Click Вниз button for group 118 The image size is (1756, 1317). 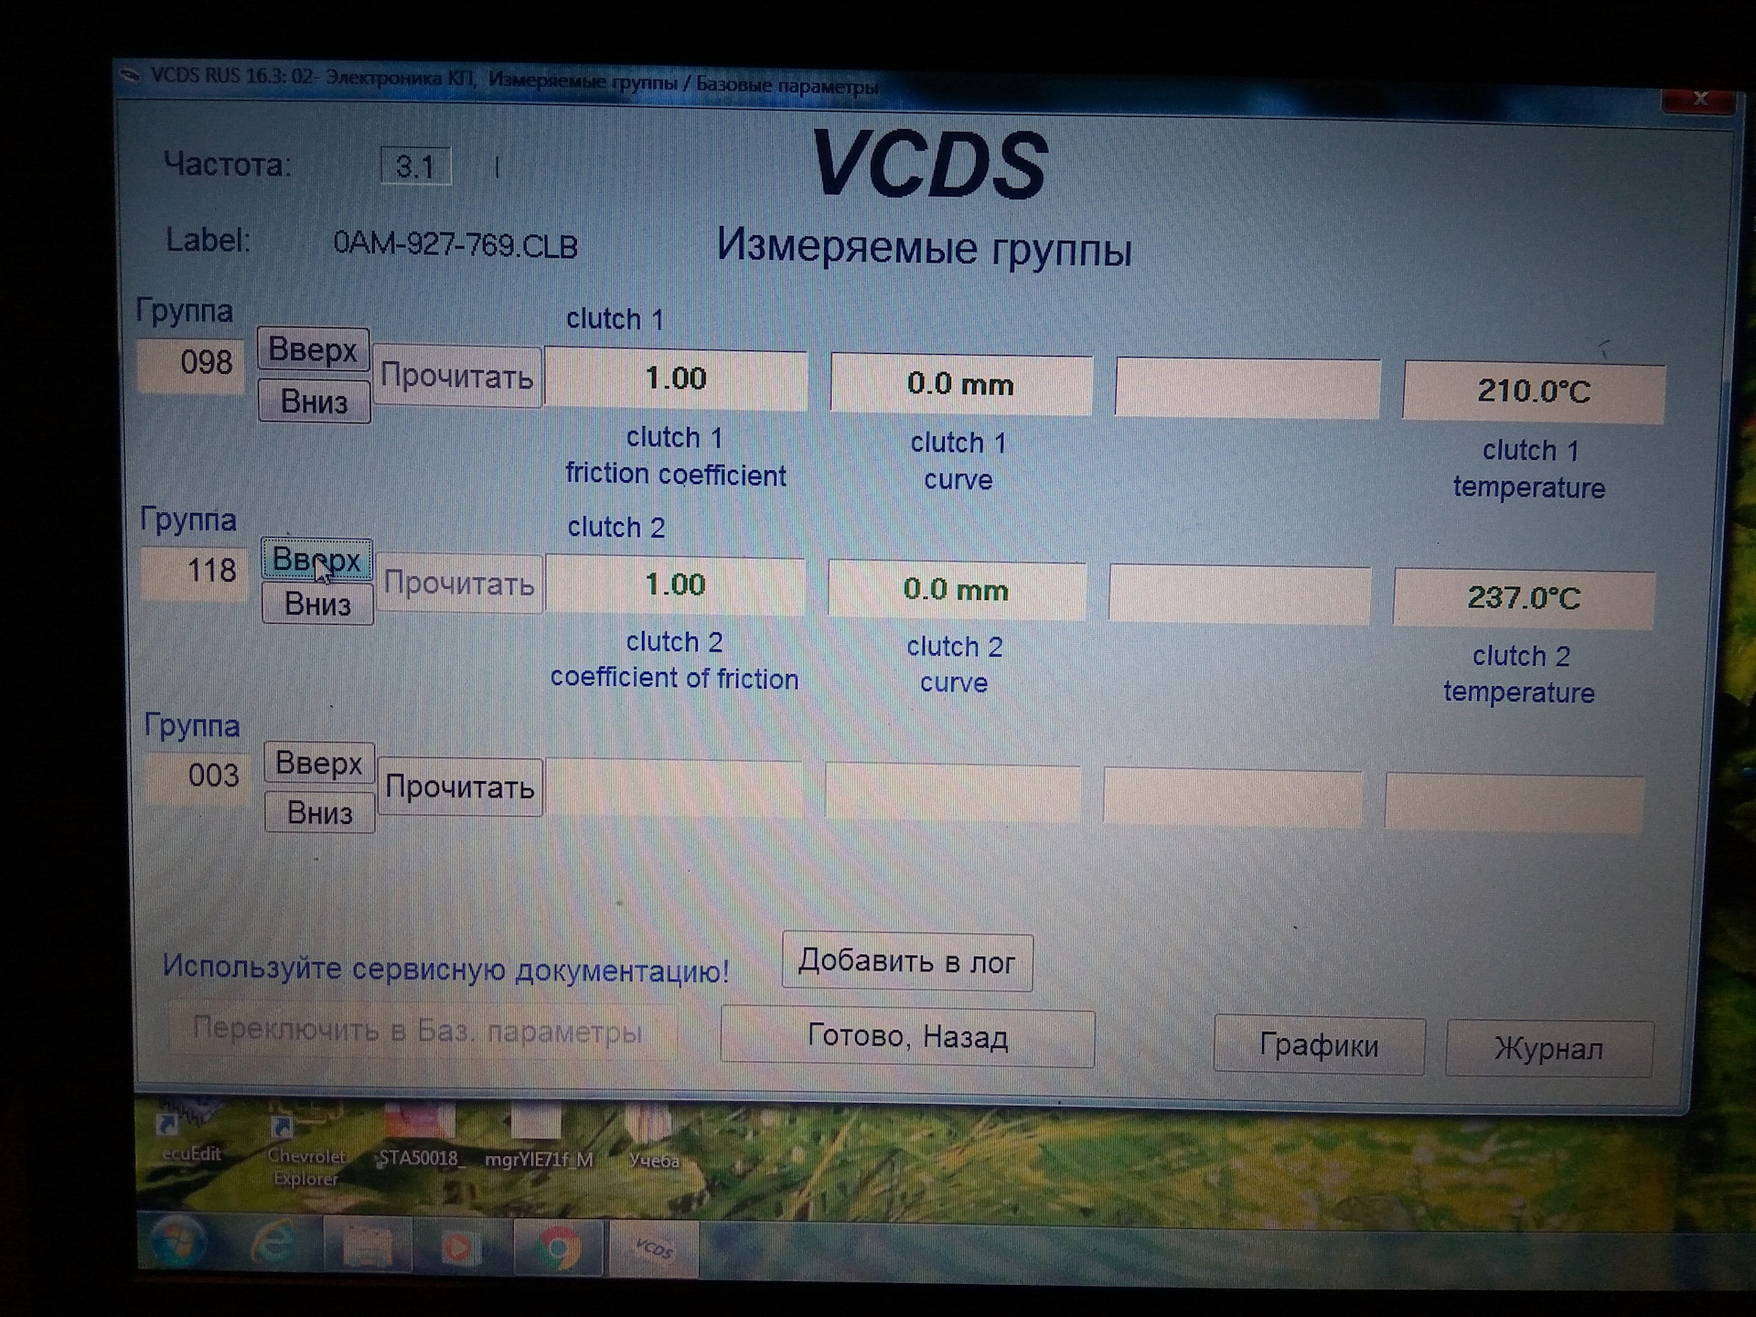(x=317, y=605)
